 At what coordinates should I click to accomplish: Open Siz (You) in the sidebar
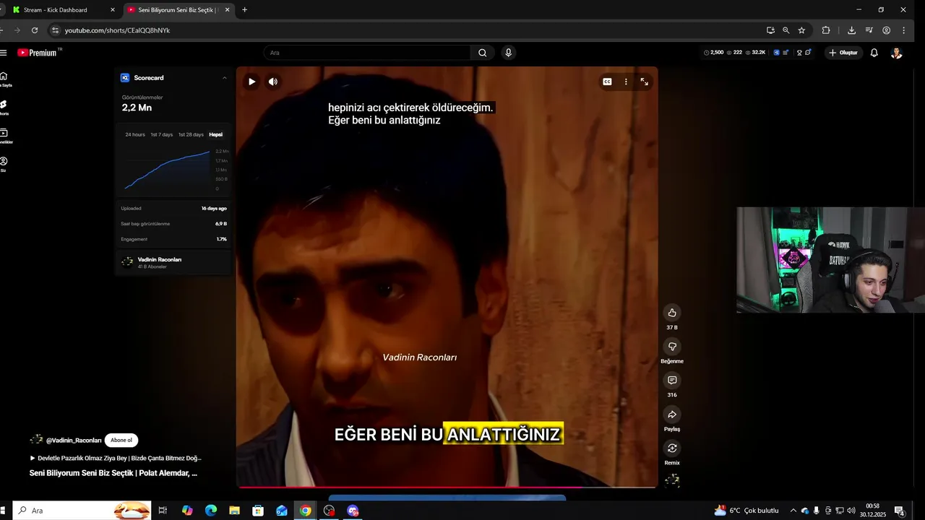tap(4, 164)
